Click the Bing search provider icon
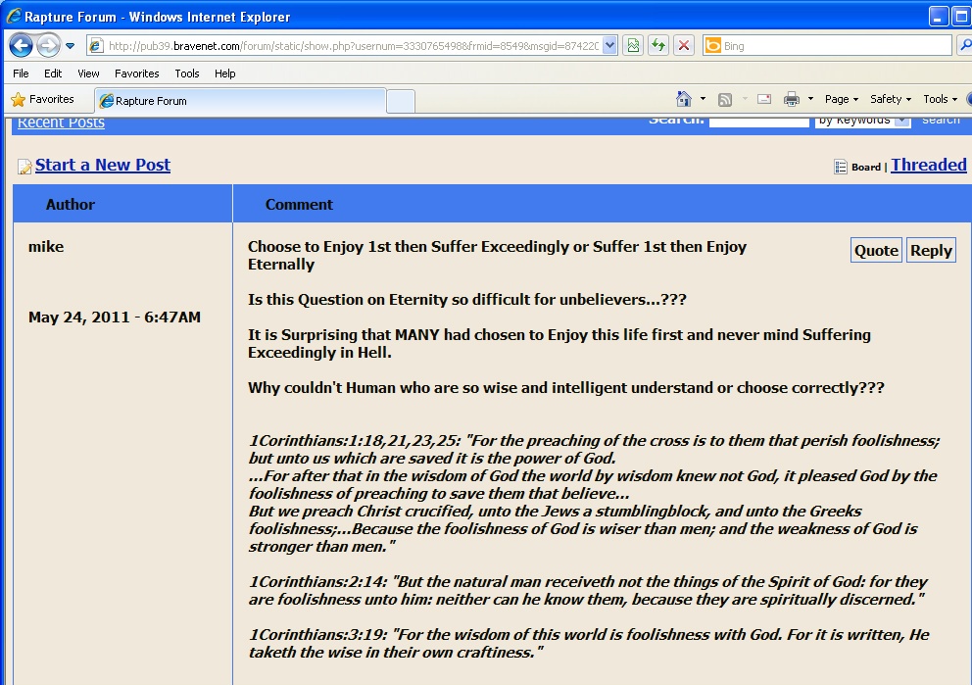Viewport: 972px width, 685px height. click(713, 45)
